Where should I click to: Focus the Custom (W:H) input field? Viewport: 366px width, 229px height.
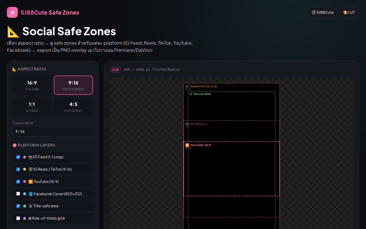tap(53, 131)
